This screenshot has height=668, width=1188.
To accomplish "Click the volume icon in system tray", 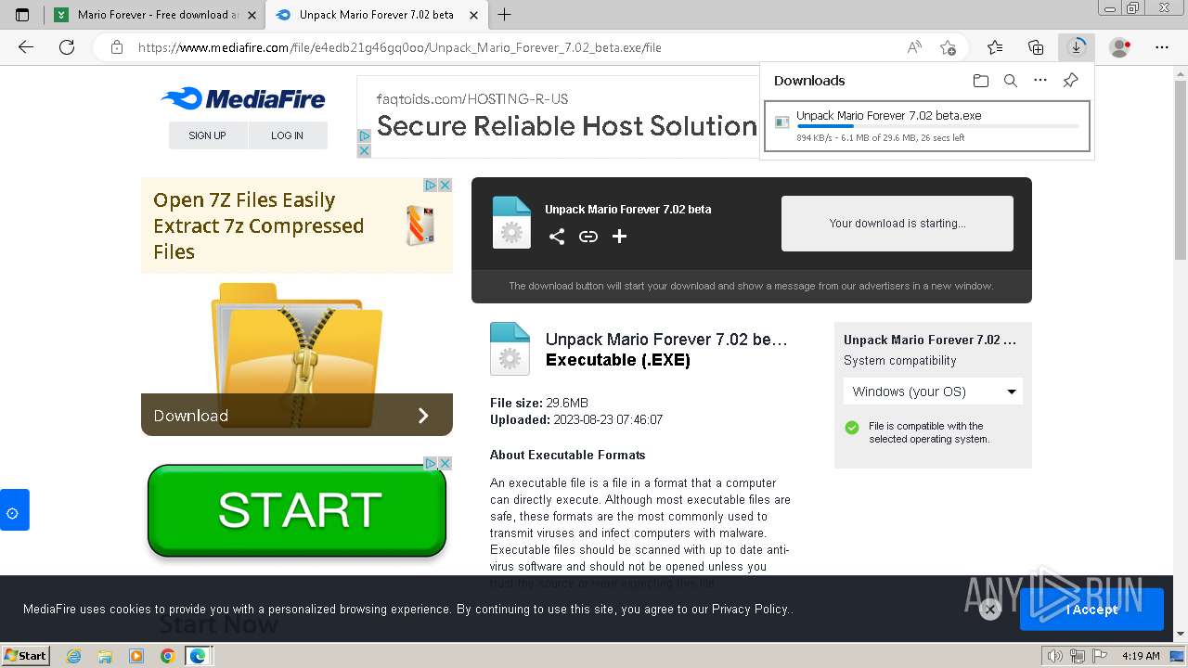I will coord(1054,656).
